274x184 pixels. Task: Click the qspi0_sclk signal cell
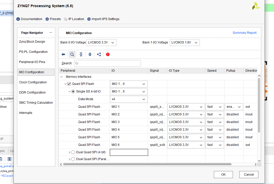pyautogui.click(x=158, y=145)
